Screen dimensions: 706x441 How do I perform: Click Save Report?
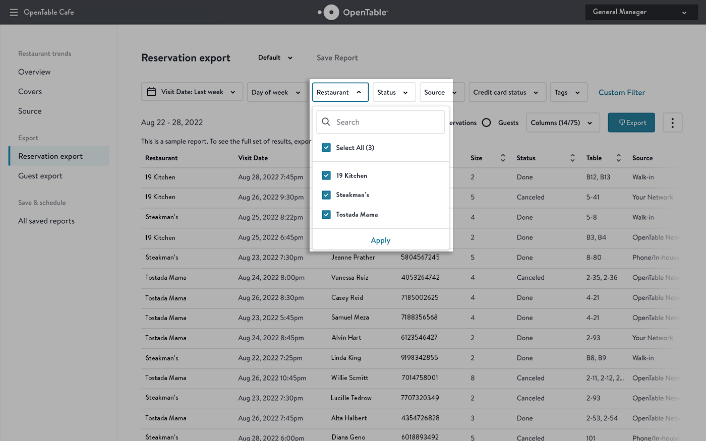tap(337, 58)
